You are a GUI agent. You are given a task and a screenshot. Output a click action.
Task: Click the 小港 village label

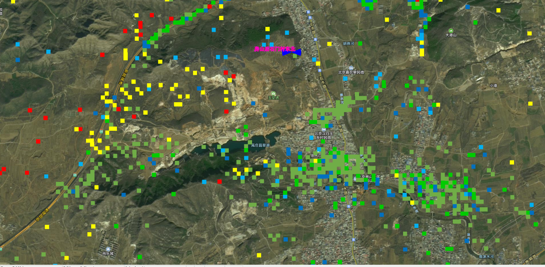click(493, 85)
